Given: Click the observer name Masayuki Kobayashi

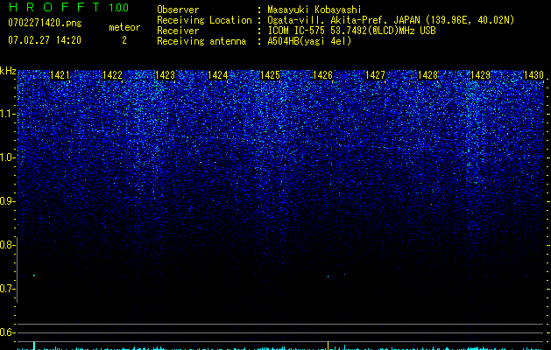Looking at the screenshot, I should [314, 10].
